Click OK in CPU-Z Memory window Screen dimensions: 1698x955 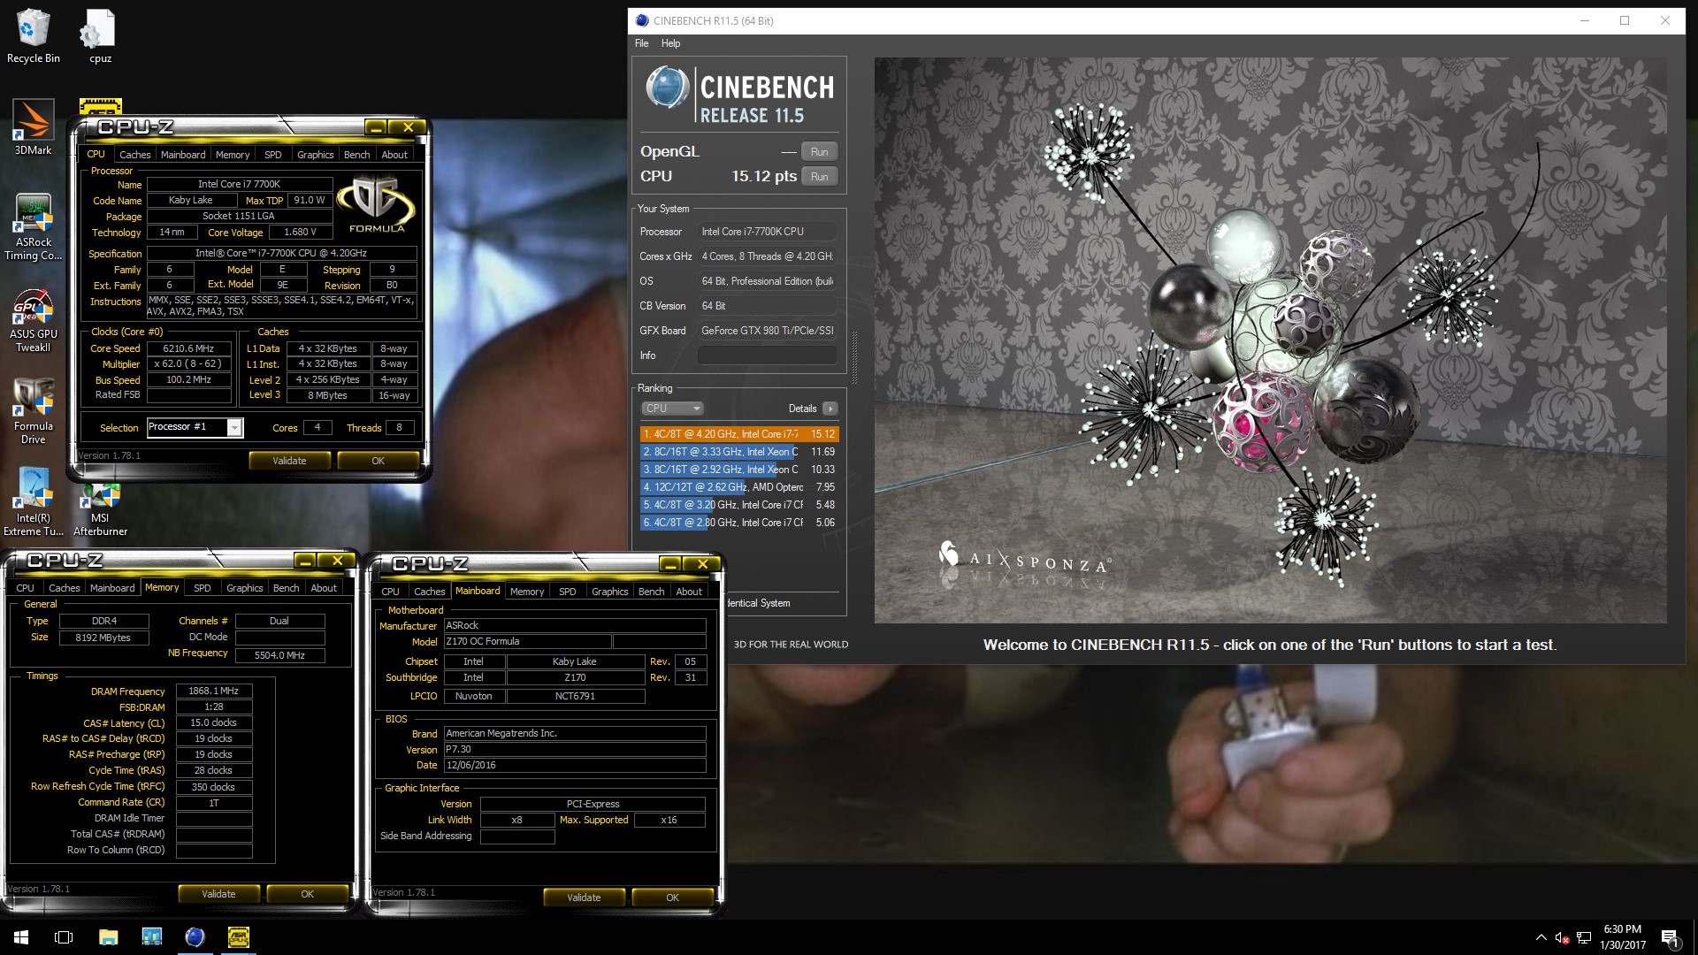tap(307, 894)
